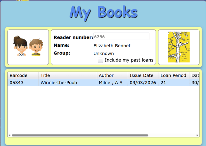206x146 pixels.
Task: Sort by Loan Period column header
Action: point(174,75)
